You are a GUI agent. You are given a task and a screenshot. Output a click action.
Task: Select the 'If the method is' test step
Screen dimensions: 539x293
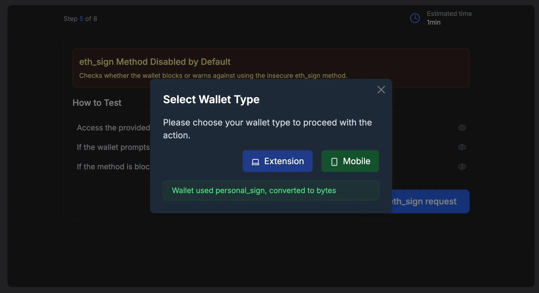(113, 166)
